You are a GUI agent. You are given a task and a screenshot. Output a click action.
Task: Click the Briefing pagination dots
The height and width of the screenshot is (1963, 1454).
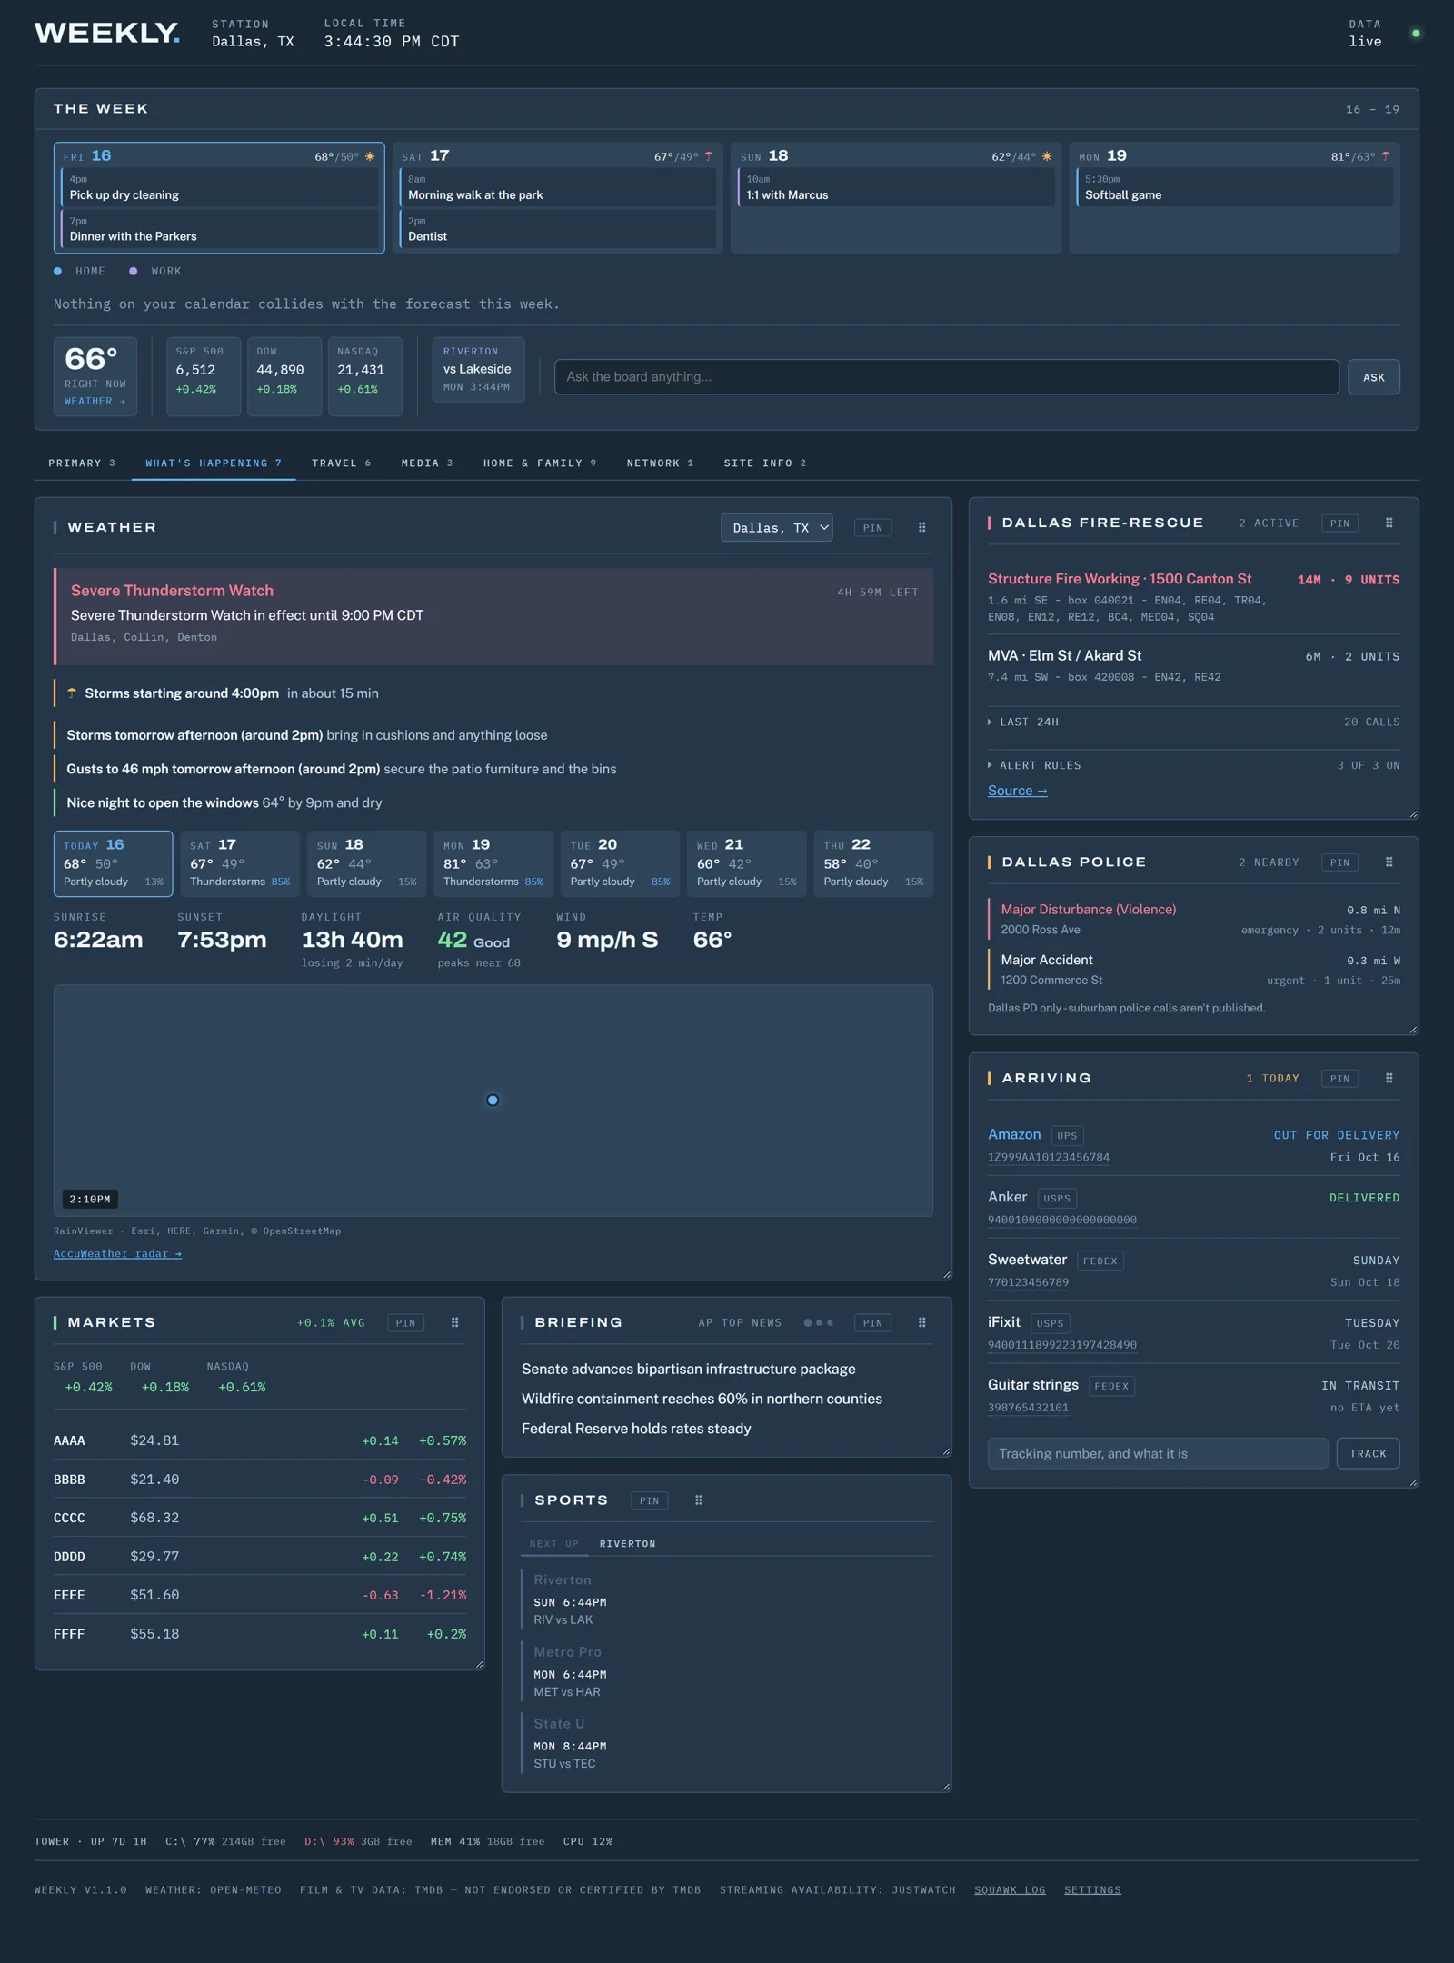click(818, 1322)
